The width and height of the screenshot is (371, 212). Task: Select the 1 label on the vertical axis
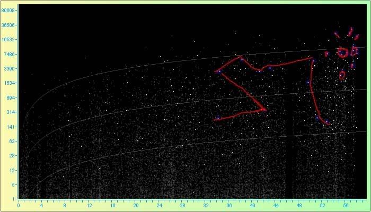(13, 199)
